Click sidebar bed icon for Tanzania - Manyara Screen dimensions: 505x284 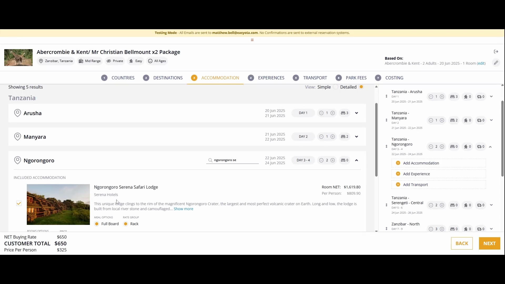pyautogui.click(x=452, y=120)
